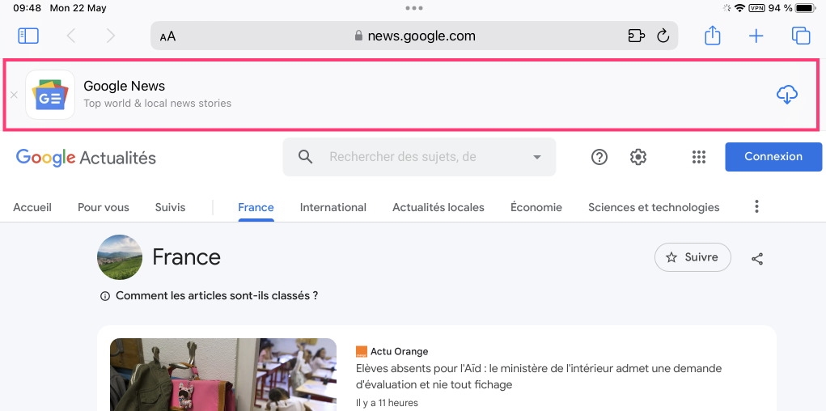Click the search magnifier icon
The image size is (826, 411).
click(x=306, y=156)
